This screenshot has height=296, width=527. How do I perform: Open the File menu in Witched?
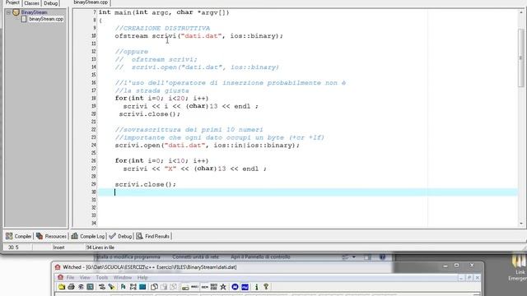pyautogui.click(x=70, y=278)
